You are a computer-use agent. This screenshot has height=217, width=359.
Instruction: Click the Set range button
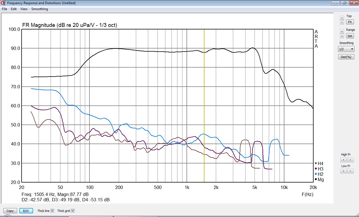coord(350,36)
